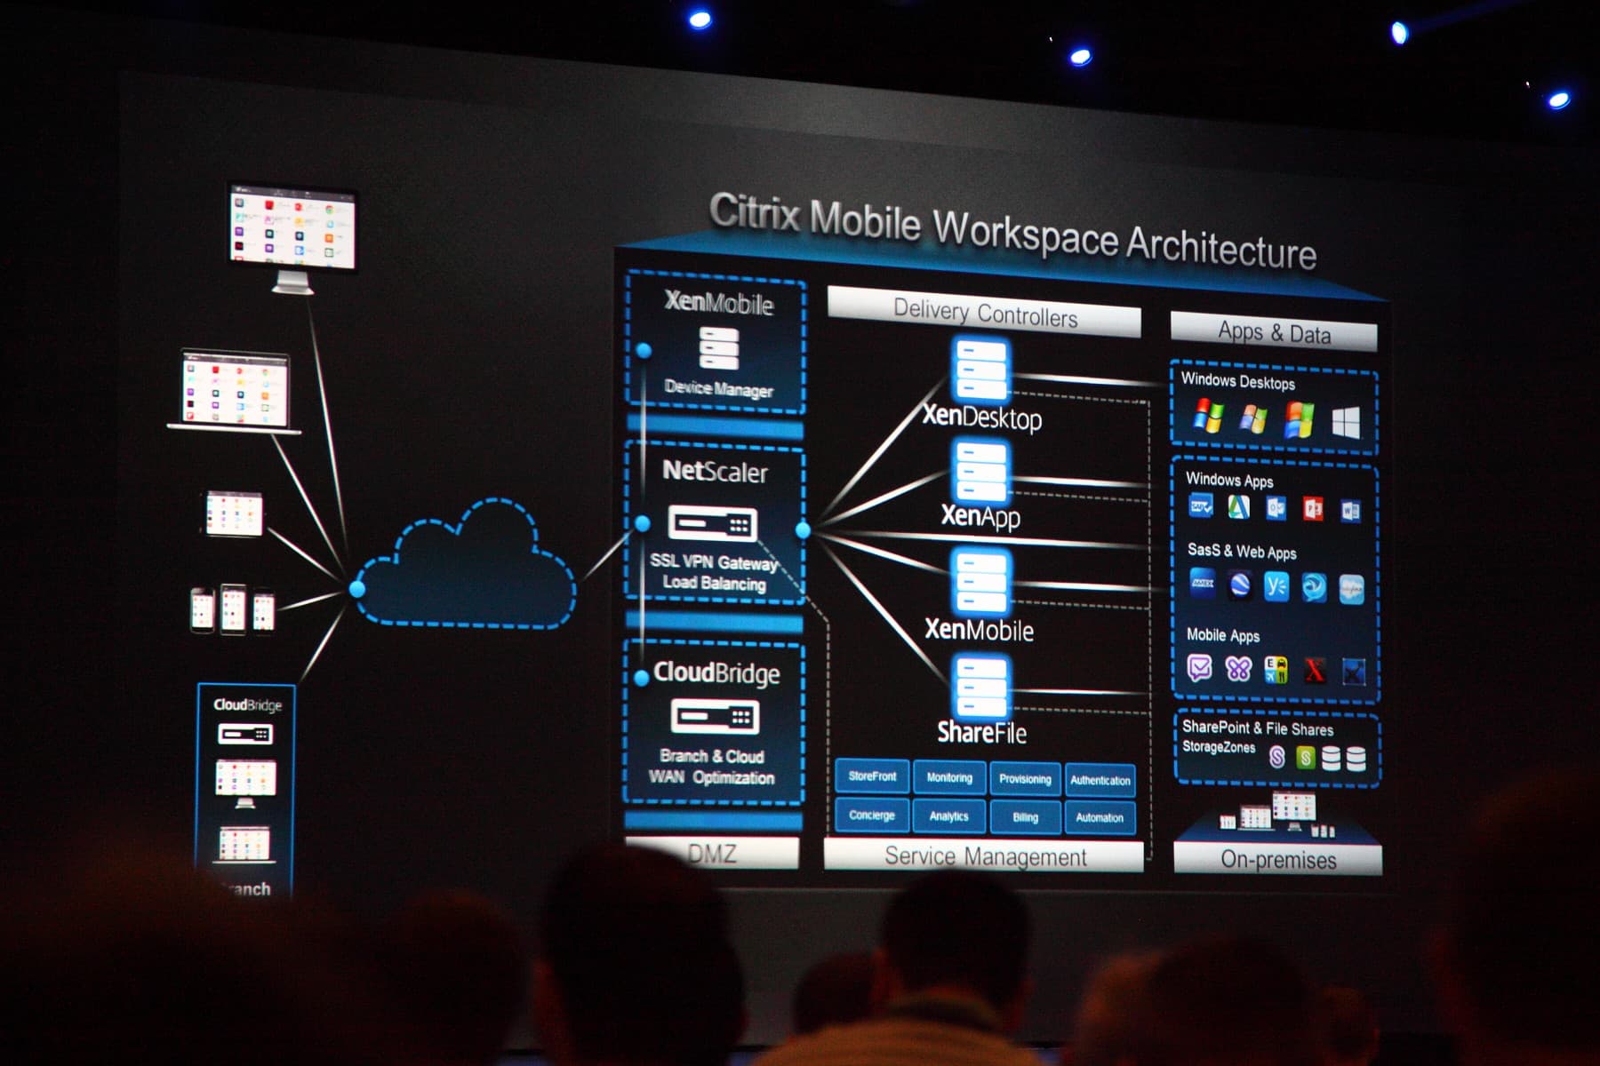Image resolution: width=1600 pixels, height=1066 pixels.
Task: Click the Salesforce cloud icon
Action: click(1351, 589)
